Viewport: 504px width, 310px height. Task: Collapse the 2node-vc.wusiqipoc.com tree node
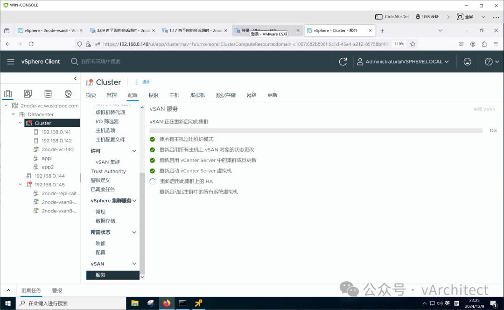click(6, 106)
